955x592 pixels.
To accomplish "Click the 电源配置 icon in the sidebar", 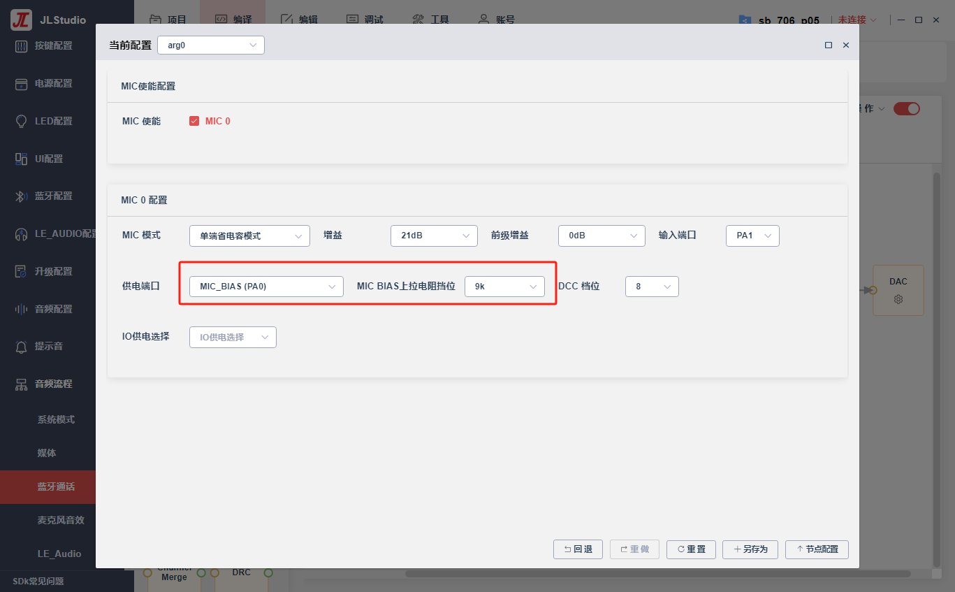I will point(22,83).
